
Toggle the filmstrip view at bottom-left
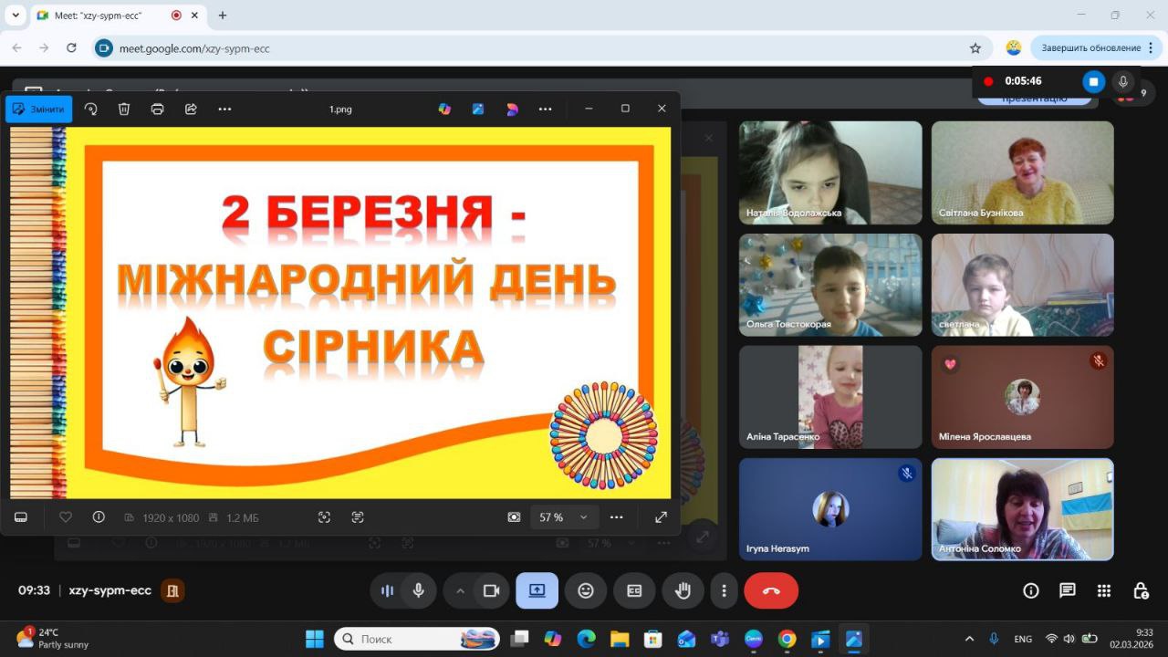21,517
